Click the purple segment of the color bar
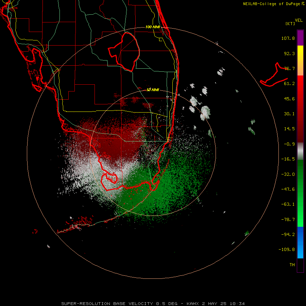This screenshot has height=306, width=306. [x=300, y=38]
